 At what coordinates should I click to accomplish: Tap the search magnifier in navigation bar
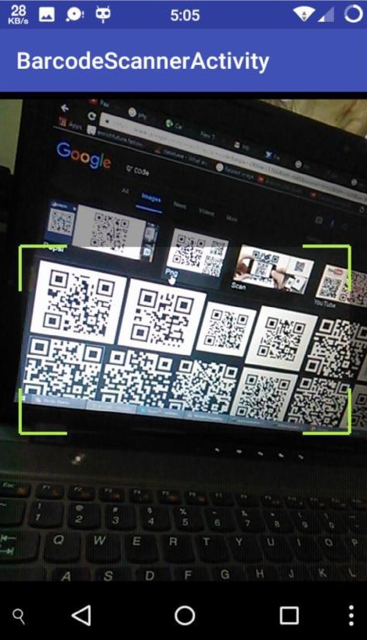point(19,616)
